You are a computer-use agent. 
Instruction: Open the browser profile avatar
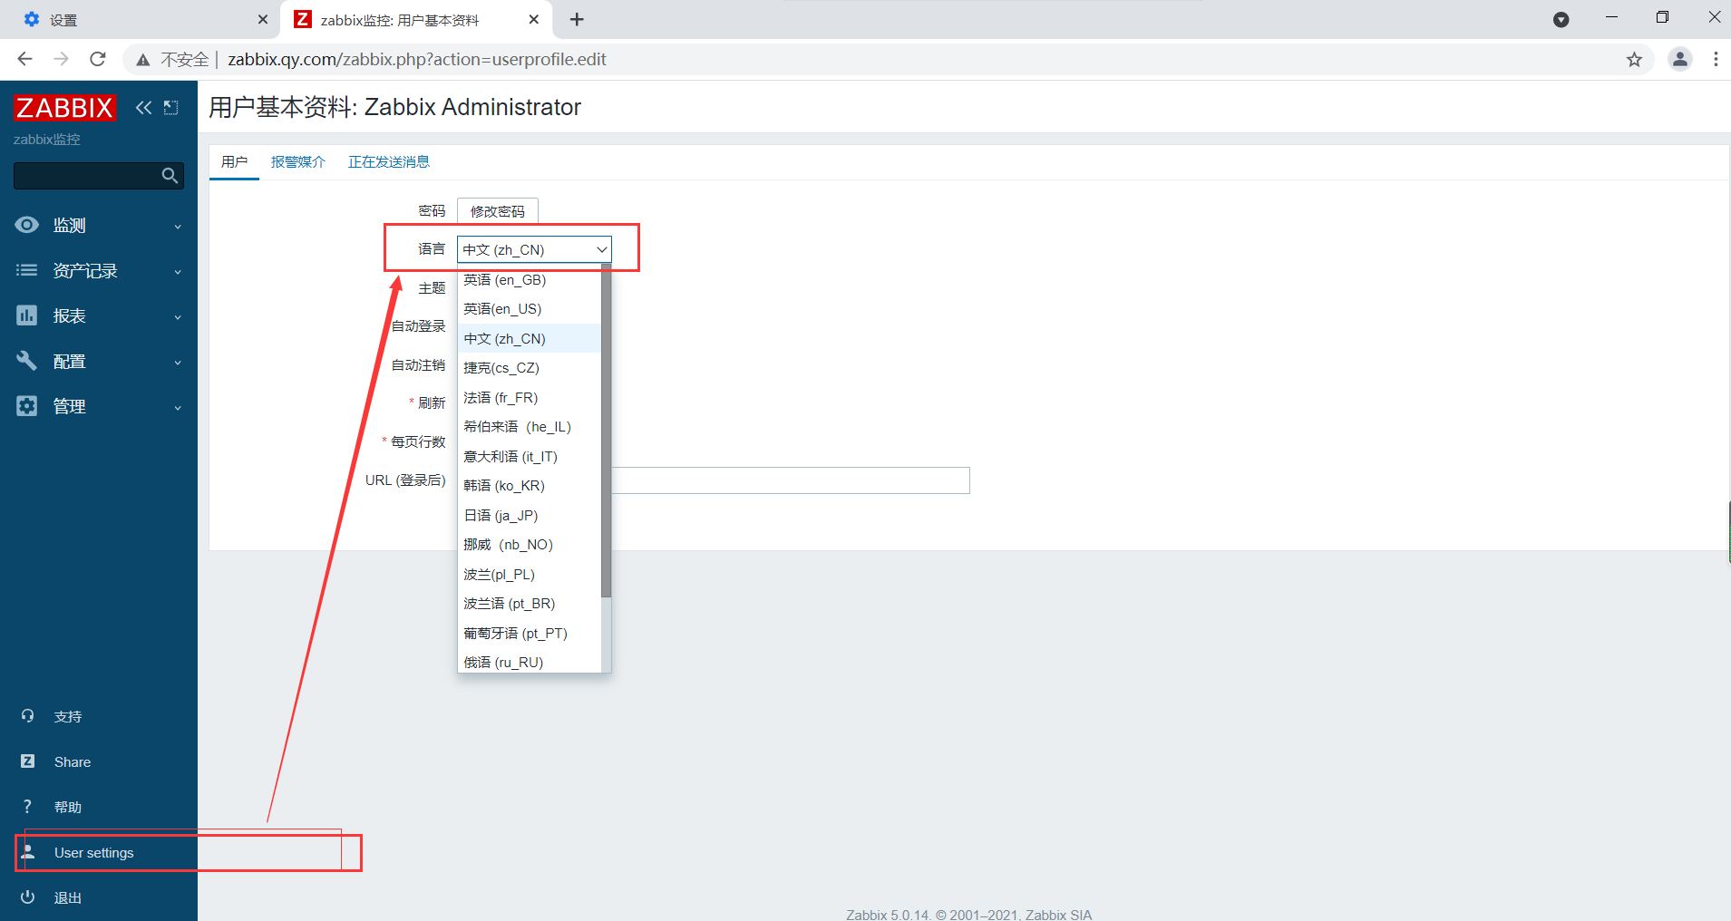coord(1680,60)
